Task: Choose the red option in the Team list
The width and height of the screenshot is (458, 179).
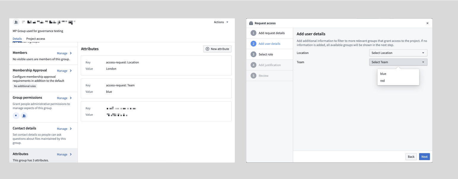Action: click(x=398, y=81)
